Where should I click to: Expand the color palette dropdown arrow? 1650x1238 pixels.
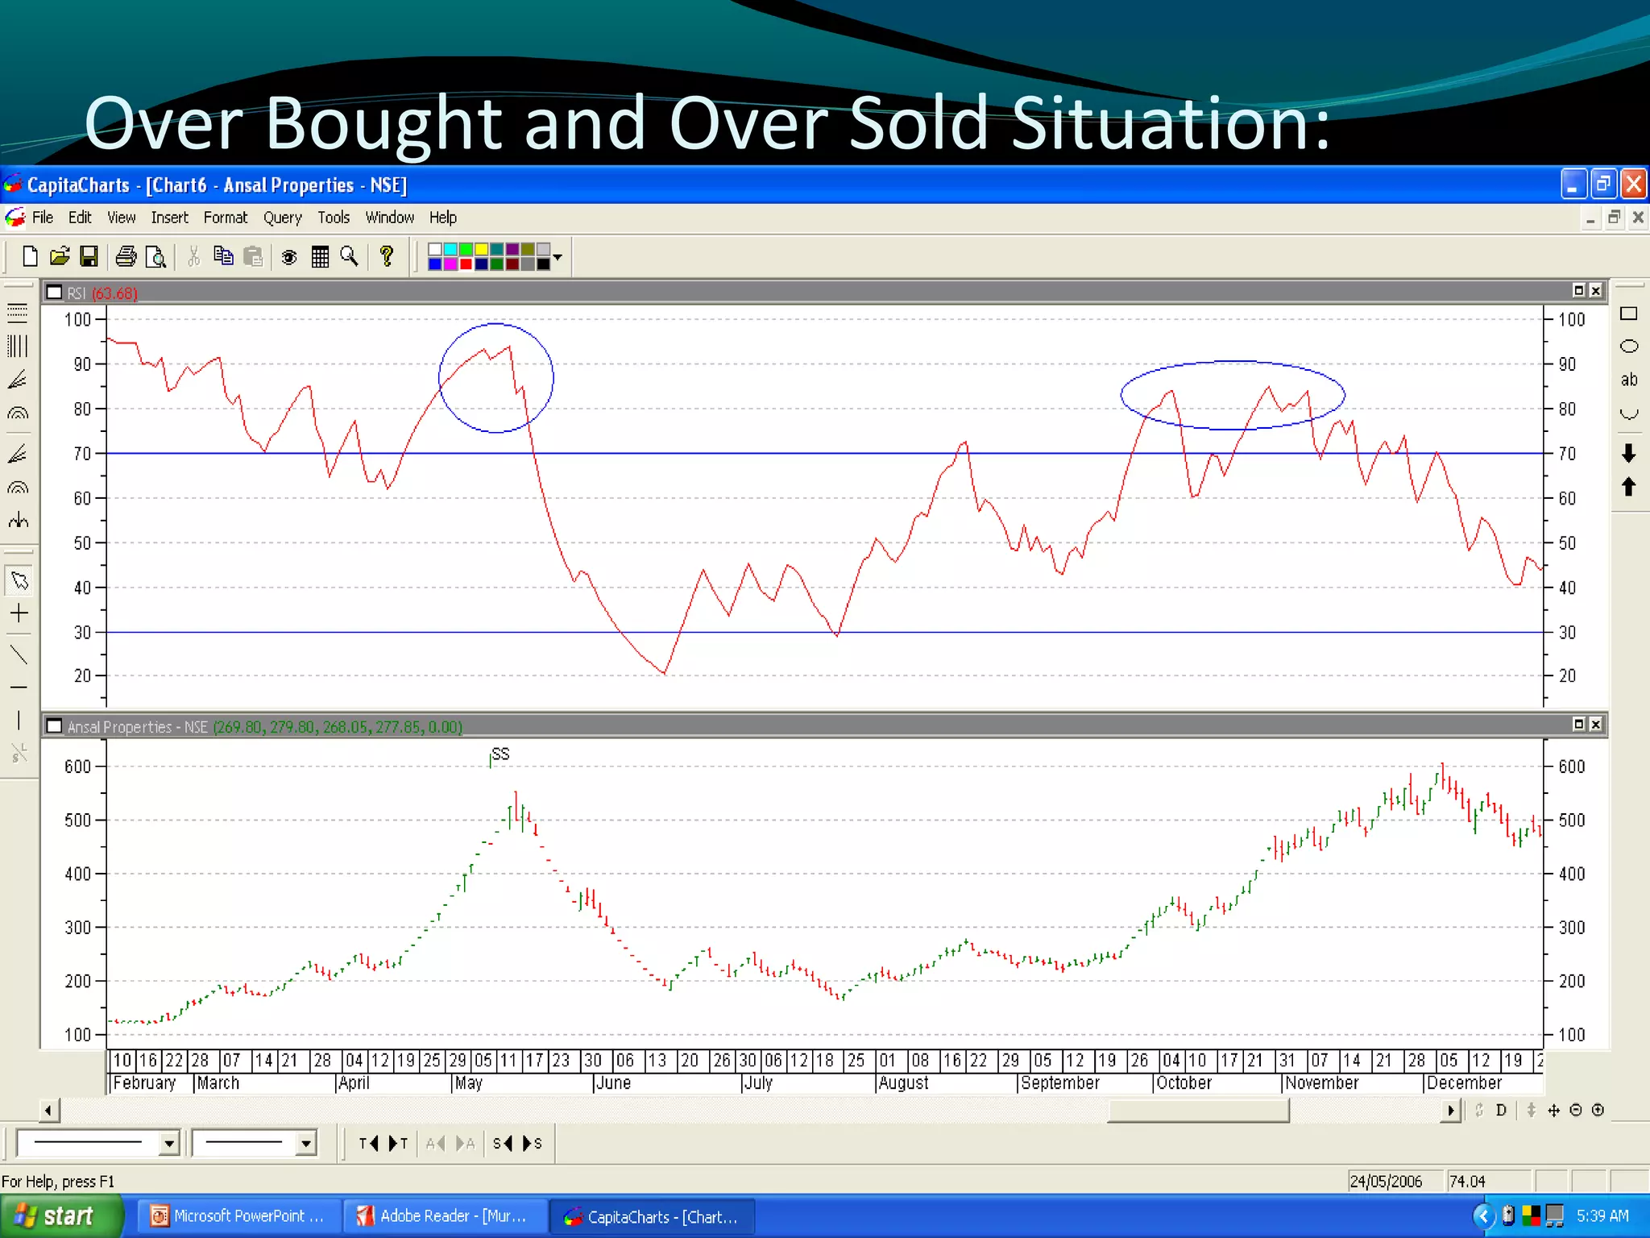click(558, 257)
